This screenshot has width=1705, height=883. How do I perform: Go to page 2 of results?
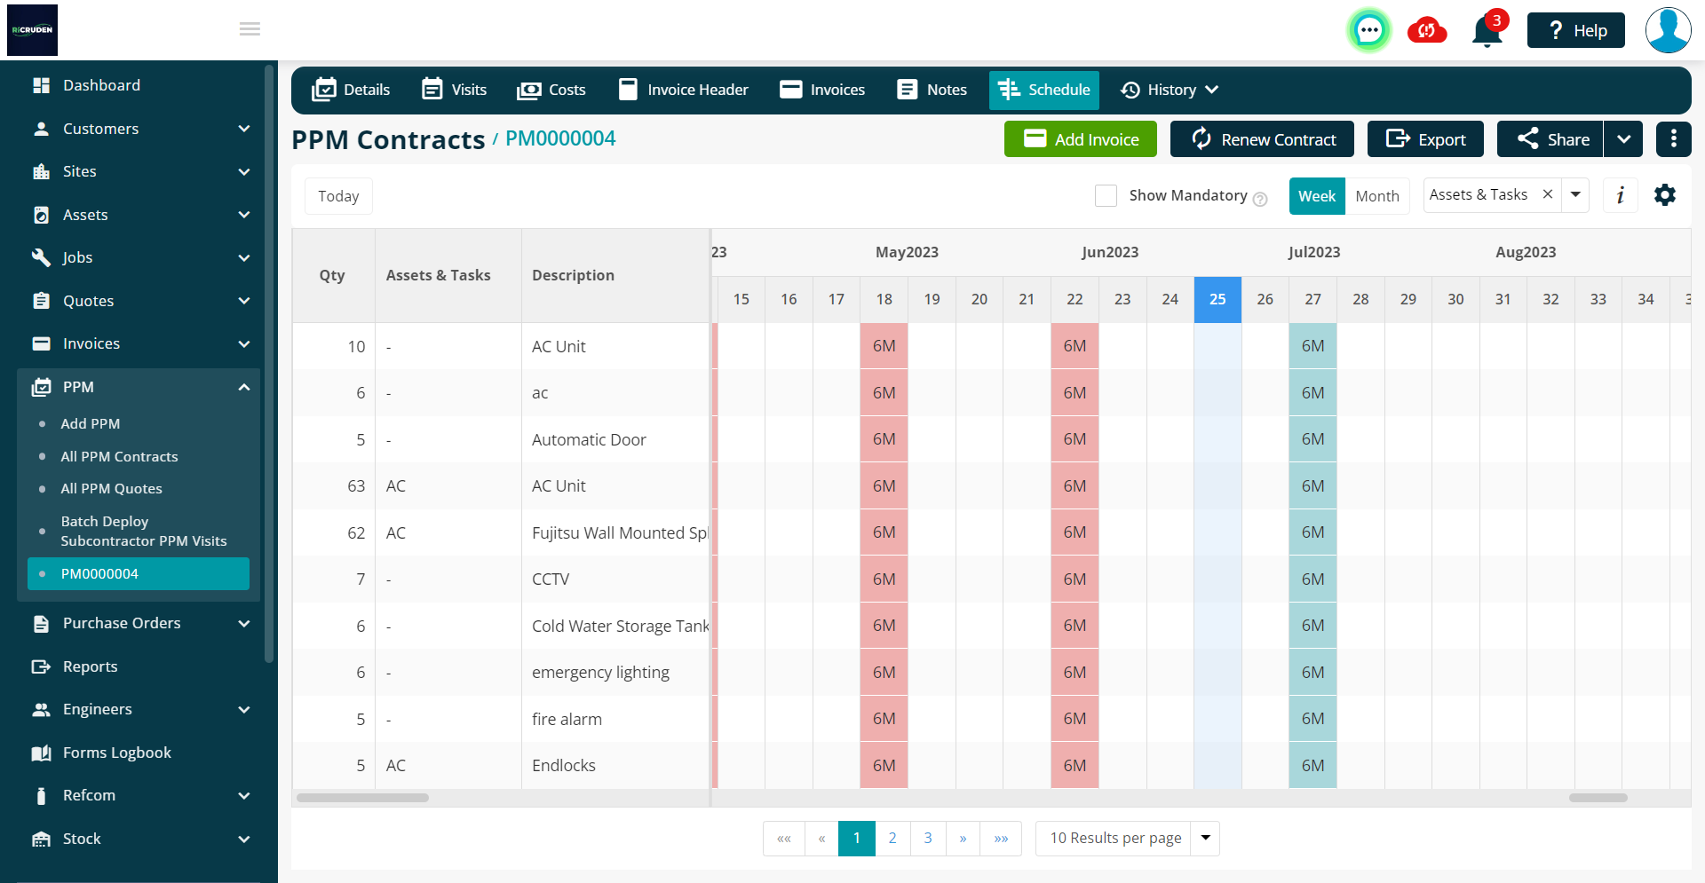point(892,838)
